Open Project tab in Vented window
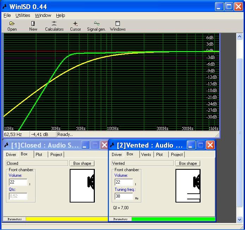 (x=177, y=155)
